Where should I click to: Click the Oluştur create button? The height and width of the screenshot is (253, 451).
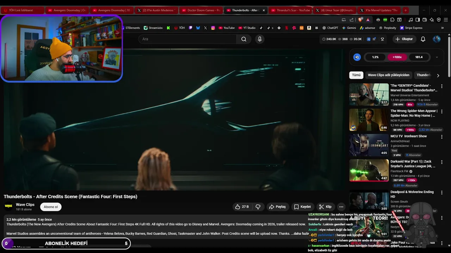pos(404,39)
